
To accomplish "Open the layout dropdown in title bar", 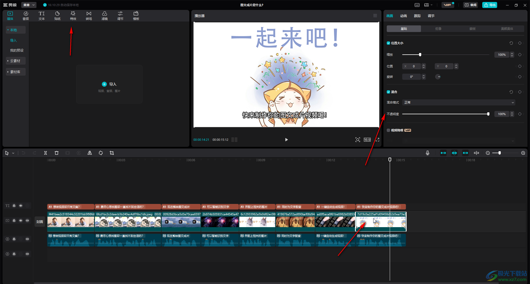I will 428,5.
